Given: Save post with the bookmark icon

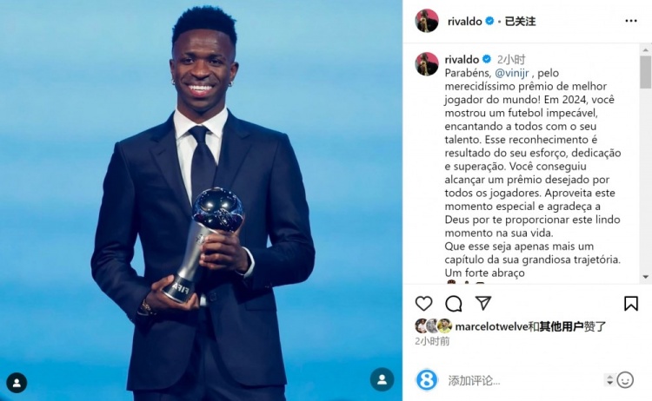Looking at the screenshot, I should click(631, 304).
